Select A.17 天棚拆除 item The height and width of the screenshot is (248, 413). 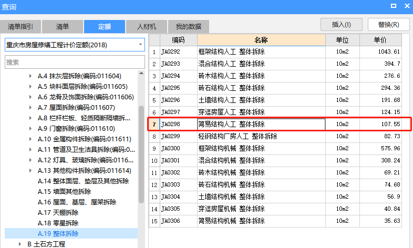pyautogui.click(x=58, y=213)
